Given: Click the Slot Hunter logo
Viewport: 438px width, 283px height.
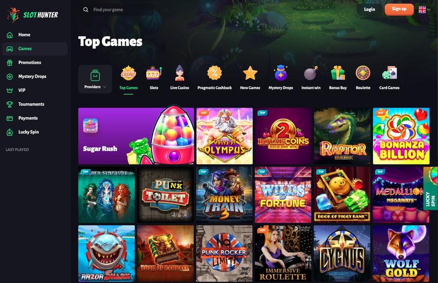Looking at the screenshot, I should click(x=33, y=15).
